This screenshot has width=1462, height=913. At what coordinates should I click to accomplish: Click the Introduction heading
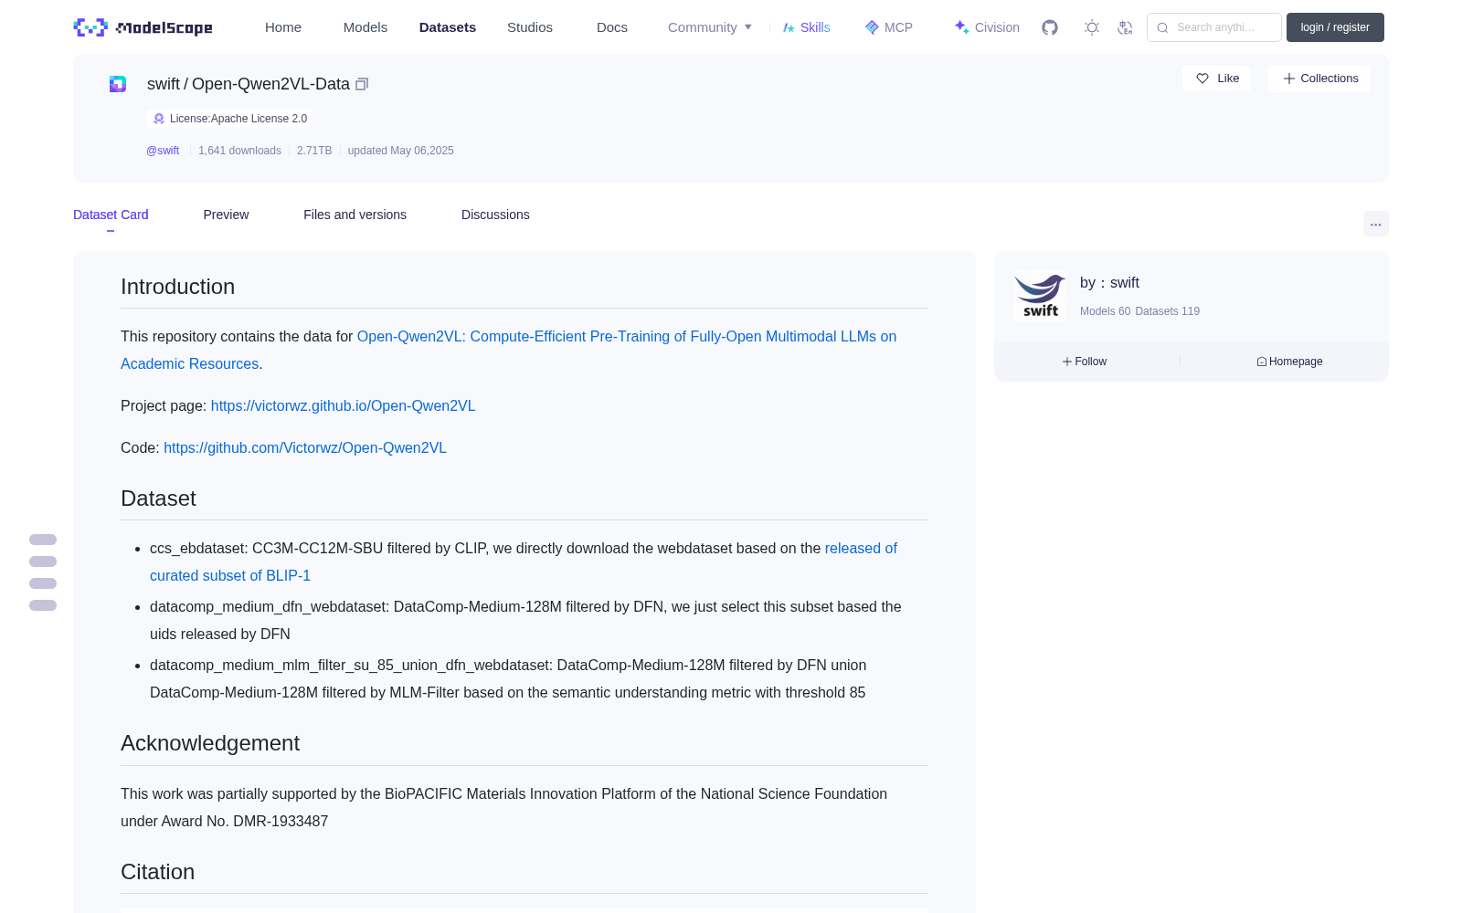click(x=177, y=287)
